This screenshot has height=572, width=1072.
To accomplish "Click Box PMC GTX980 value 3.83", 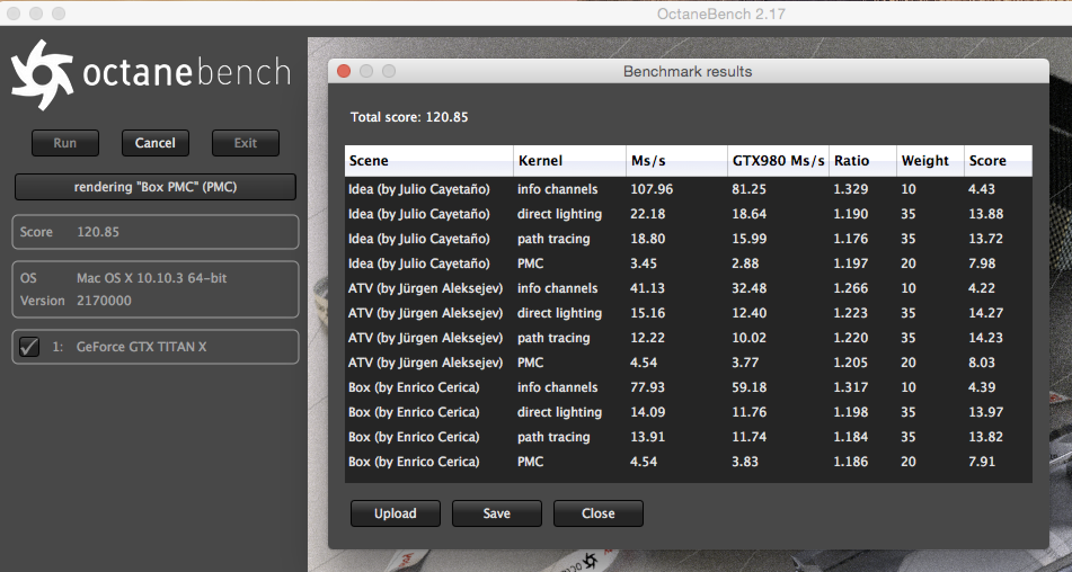I will [x=745, y=462].
